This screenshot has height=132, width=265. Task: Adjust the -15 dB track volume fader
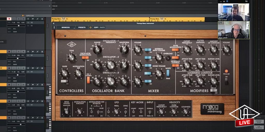pos(18,58)
